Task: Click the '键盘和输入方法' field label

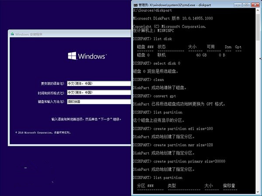Action: point(51,101)
